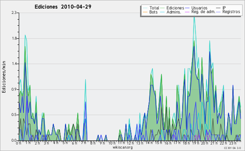Click the green Ediciones legend line
Screen dimensions: 245x151
163,8
